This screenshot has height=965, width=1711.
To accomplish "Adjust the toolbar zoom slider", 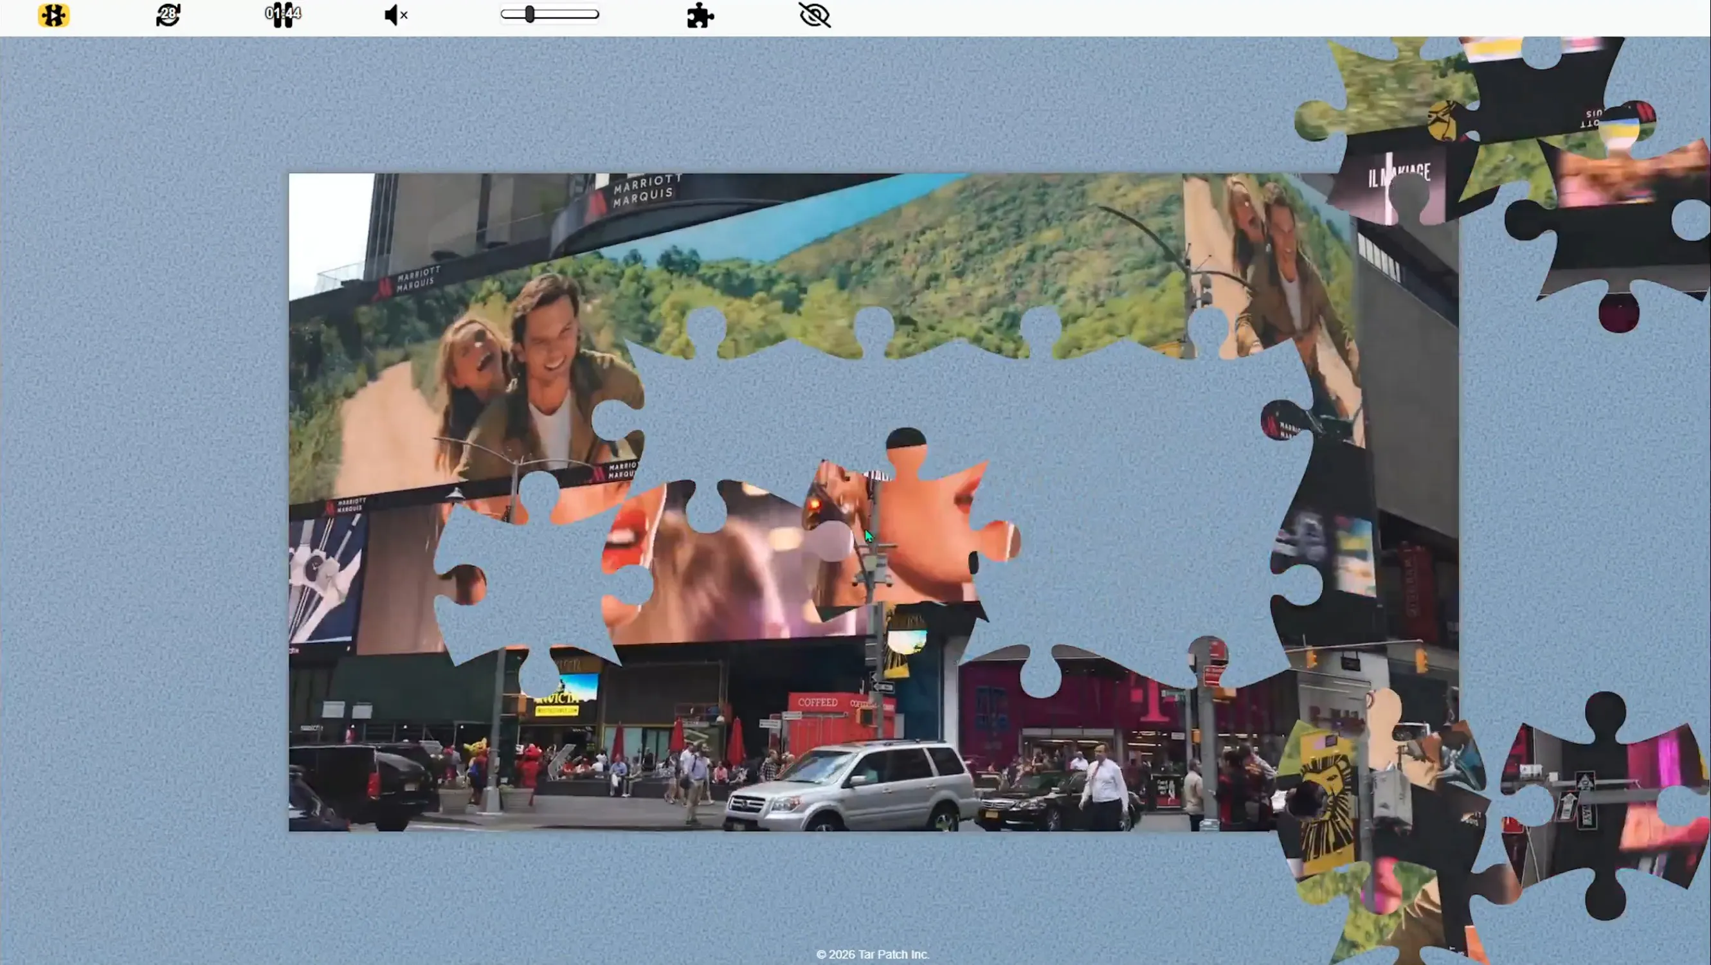I will tap(550, 14).
